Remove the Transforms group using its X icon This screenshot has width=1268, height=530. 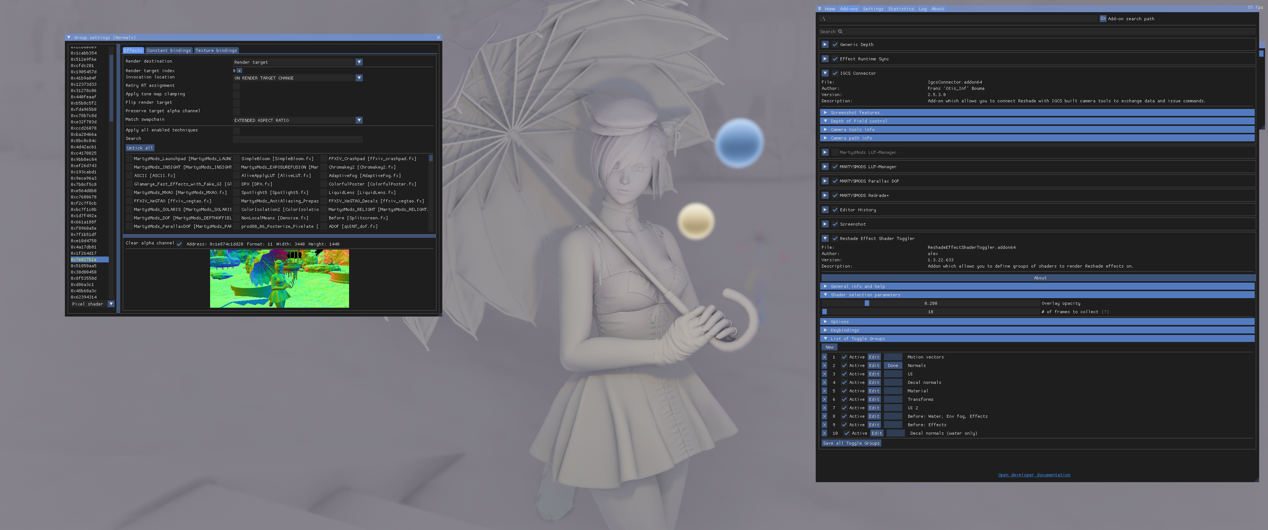(x=825, y=399)
